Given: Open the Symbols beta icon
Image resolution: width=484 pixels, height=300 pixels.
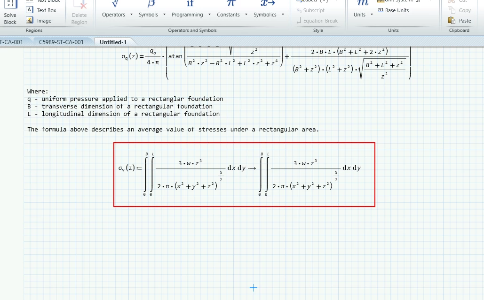Looking at the screenshot, I should [151, 4].
